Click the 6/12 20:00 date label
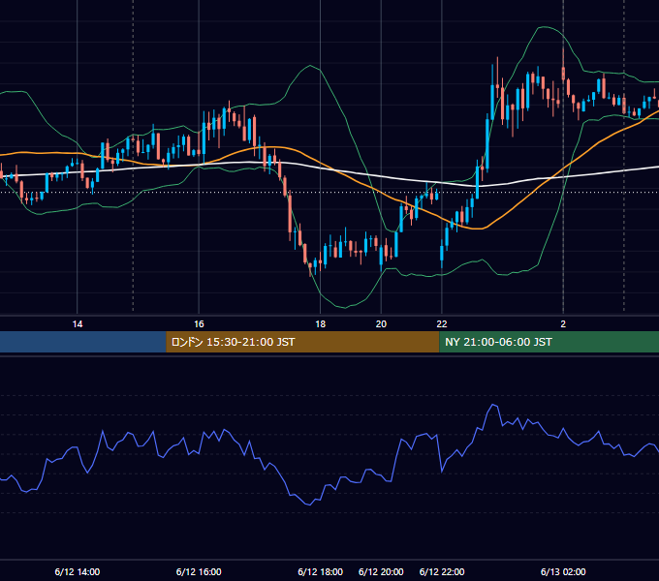The image size is (659, 581). pos(381,571)
